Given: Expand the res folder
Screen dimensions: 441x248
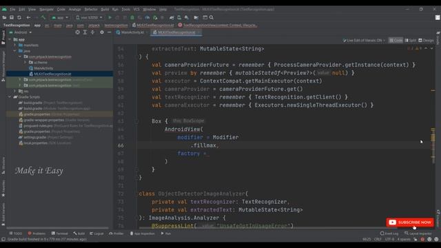Looking at the screenshot, I should [x=15, y=91].
